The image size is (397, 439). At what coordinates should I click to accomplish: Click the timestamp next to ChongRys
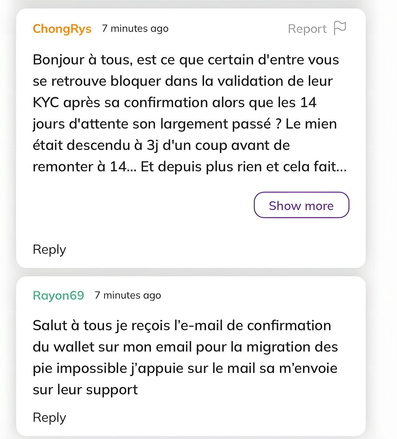click(135, 28)
